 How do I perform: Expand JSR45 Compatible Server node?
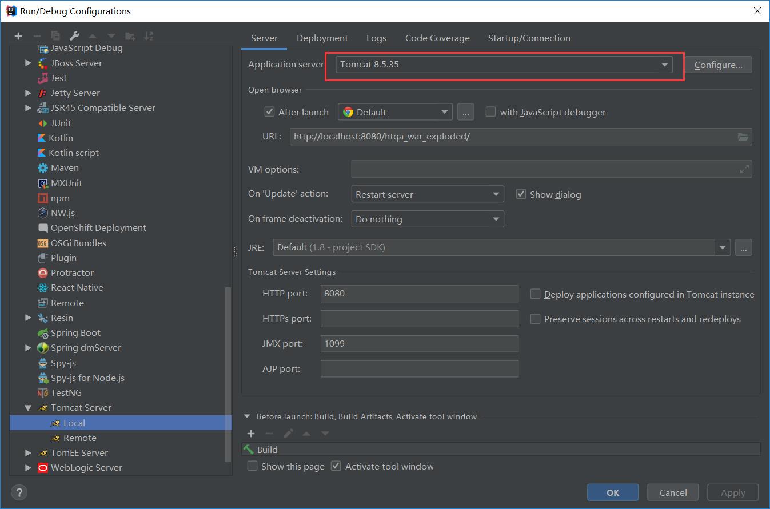(28, 107)
